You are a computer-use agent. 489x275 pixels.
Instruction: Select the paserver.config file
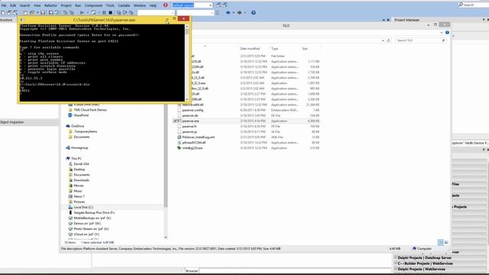(x=193, y=110)
